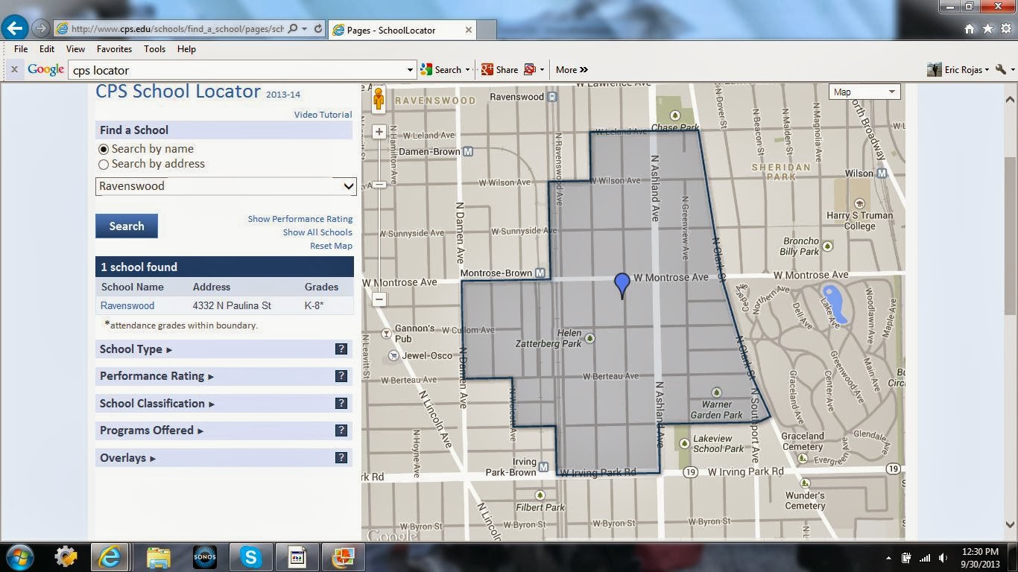
Task: Click the Show All Schools link
Action: pyautogui.click(x=317, y=232)
